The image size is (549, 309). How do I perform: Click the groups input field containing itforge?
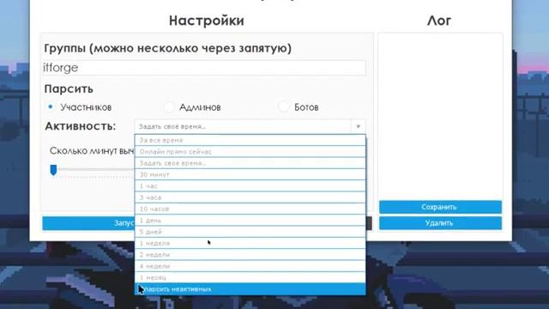pos(204,68)
